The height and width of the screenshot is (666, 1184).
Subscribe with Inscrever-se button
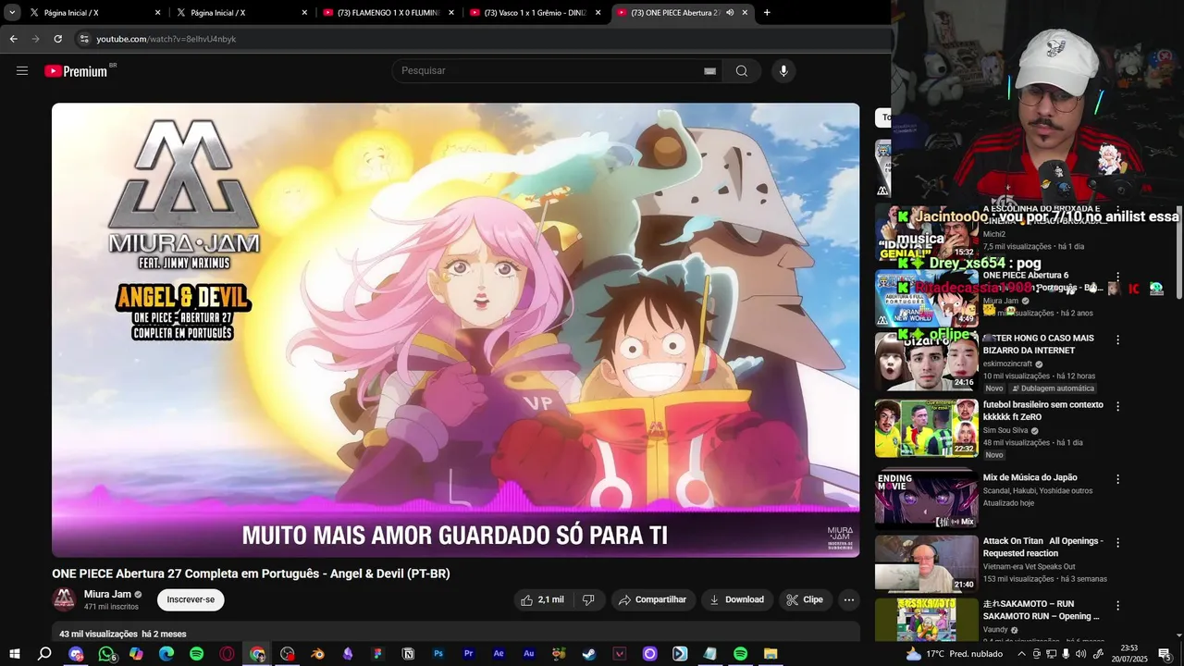[x=191, y=599]
